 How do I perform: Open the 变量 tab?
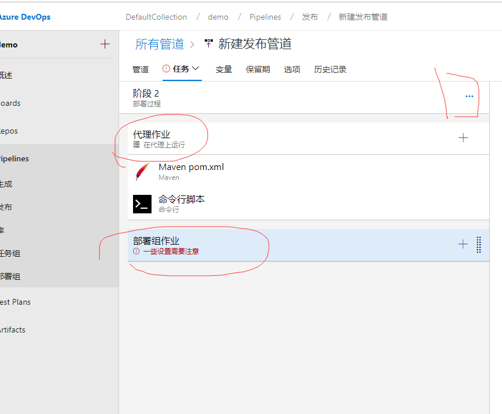(224, 69)
